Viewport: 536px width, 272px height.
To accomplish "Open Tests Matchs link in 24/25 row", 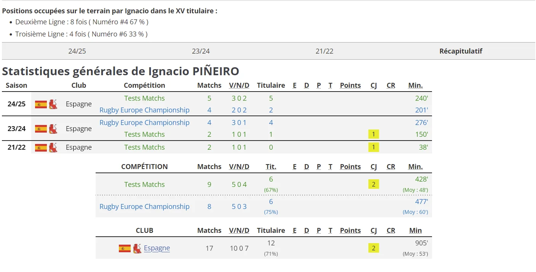I will (144, 98).
